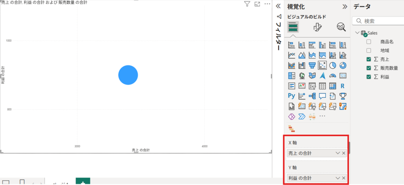The width and height of the screenshot is (404, 185).
Task: Check the 商品名 field checkbox
Action: click(x=368, y=42)
